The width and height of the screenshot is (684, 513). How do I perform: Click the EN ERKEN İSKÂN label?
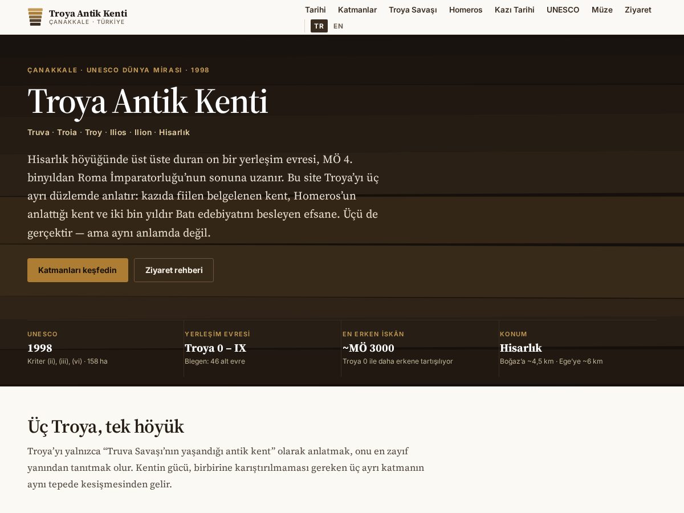373,334
